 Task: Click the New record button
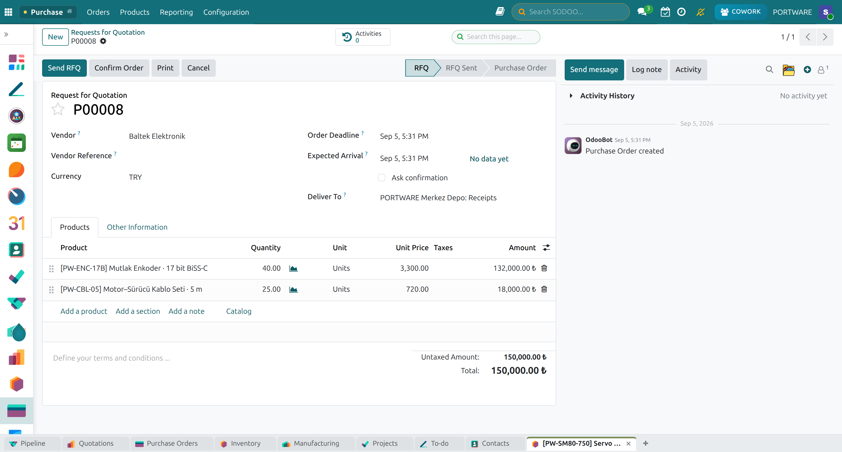click(x=55, y=37)
